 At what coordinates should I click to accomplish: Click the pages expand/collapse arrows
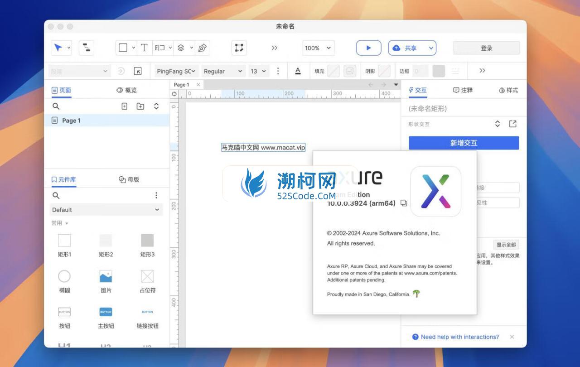(x=156, y=106)
